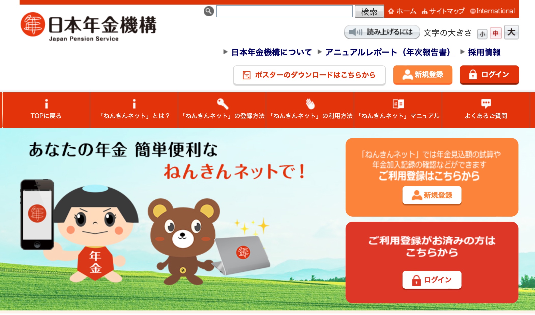The width and height of the screenshot is (535, 315).
Task: Click the hand icon above の利用方法
Action: pyautogui.click(x=310, y=104)
